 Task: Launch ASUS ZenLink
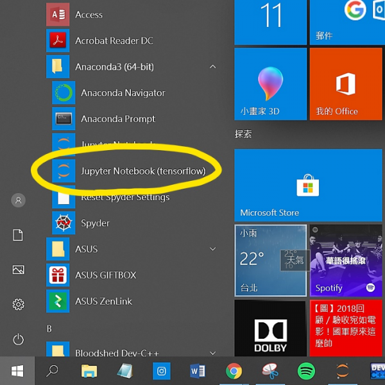(103, 301)
